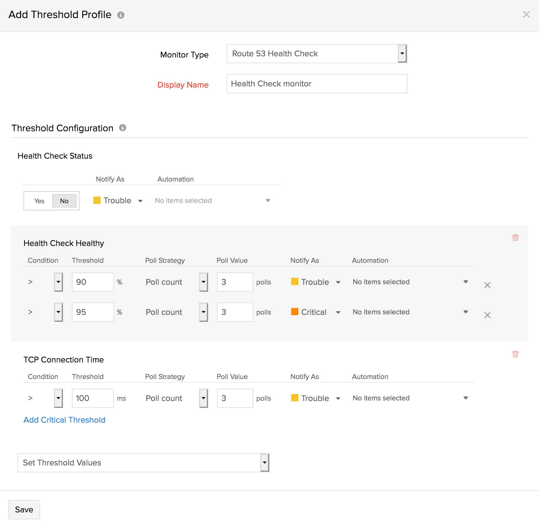Image resolution: width=539 pixels, height=522 pixels.
Task: Click Add Critical Threshold link
Action: (x=64, y=420)
